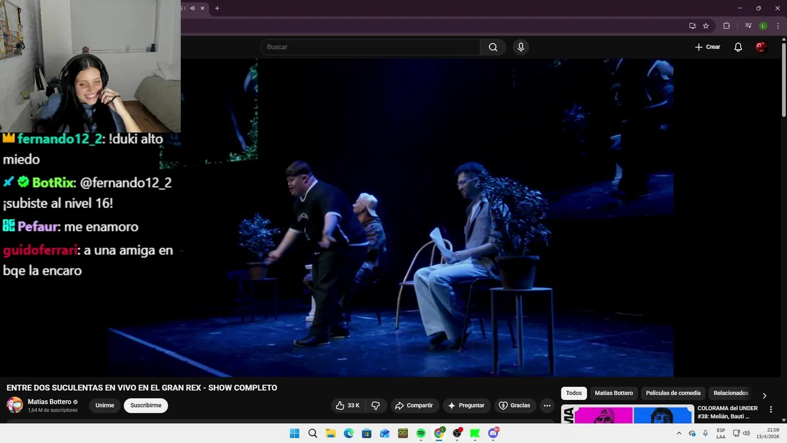Open File Explorer from the taskbar

click(x=330, y=433)
